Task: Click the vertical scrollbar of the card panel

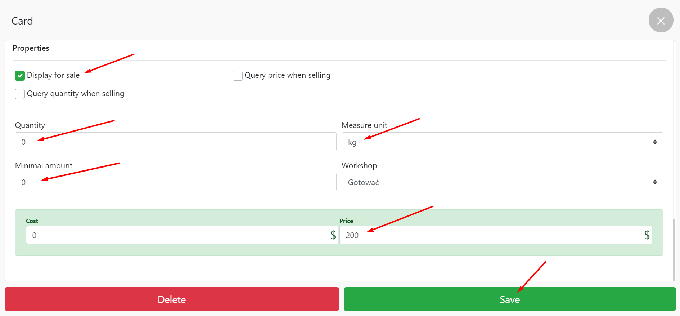Action: [674, 249]
